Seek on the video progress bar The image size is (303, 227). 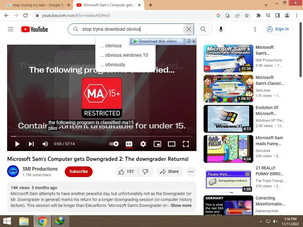(102, 136)
